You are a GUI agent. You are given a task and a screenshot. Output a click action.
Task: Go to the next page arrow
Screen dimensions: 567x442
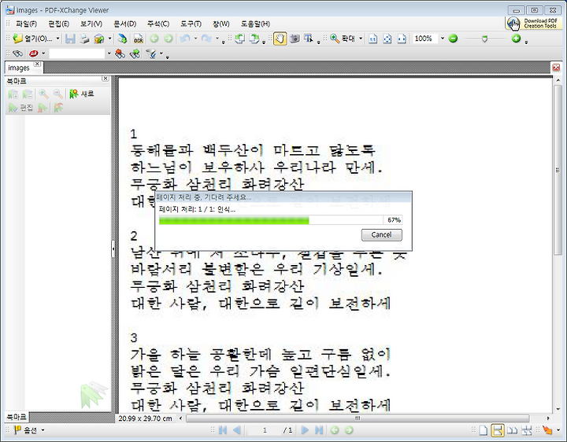click(305, 430)
